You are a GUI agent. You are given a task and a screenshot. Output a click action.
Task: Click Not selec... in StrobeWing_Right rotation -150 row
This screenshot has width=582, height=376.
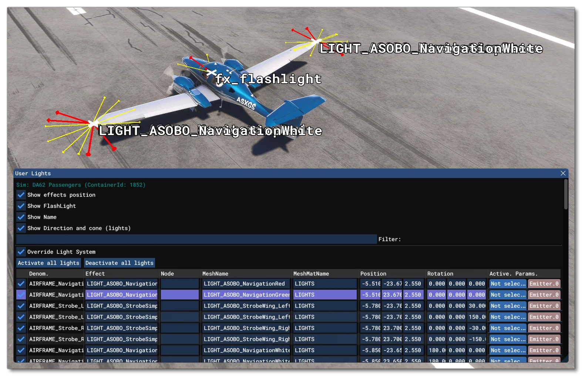click(508, 339)
